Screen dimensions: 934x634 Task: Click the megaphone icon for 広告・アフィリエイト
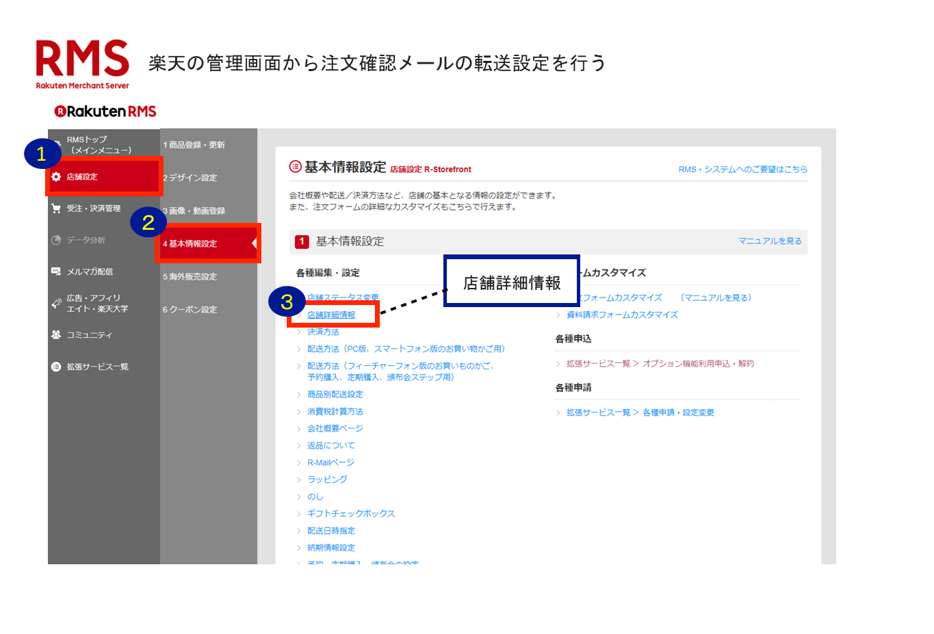click(x=56, y=304)
